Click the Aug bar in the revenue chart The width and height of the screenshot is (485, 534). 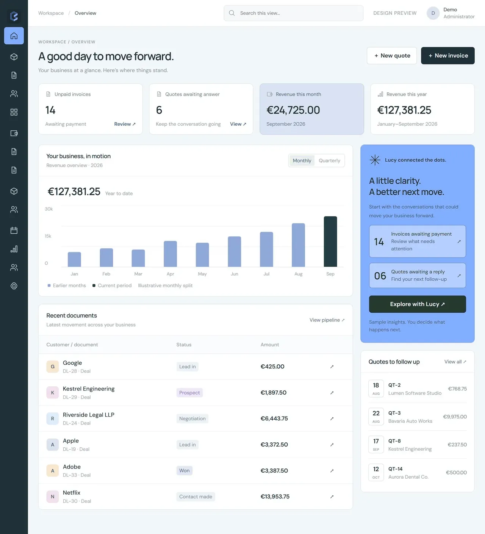coord(298,245)
